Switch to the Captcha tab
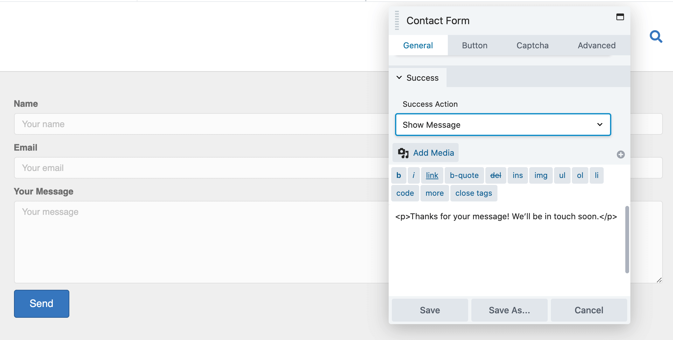This screenshot has width=673, height=340. point(532,45)
